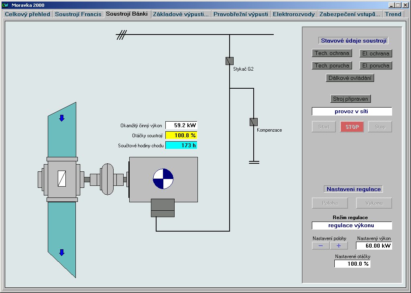
Task: Click the upper blue water flow arrow
Action: [x=62, y=118]
